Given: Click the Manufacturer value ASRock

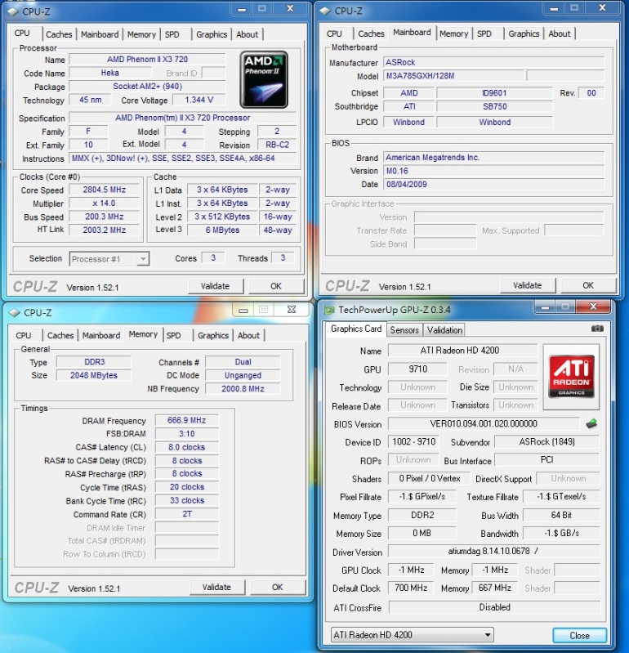Looking at the screenshot, I should pos(493,62).
